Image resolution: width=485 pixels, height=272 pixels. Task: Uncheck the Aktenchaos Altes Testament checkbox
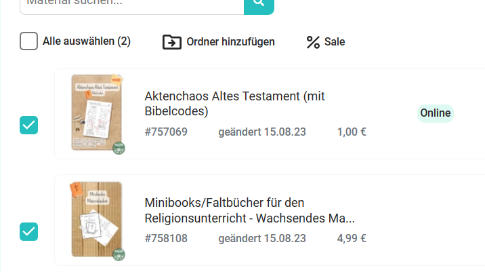click(29, 125)
